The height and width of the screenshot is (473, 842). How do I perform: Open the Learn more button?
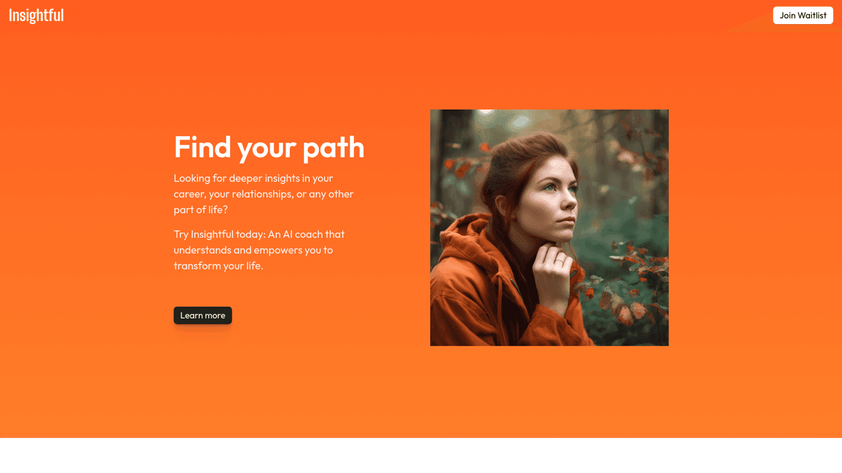tap(203, 315)
